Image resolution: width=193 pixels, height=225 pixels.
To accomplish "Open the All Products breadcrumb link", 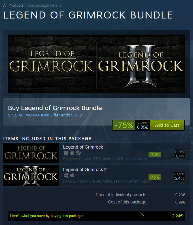I will click(13, 5).
